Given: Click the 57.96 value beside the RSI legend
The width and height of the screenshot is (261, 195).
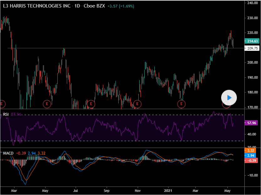Looking at the screenshot, I should [x=16, y=114].
